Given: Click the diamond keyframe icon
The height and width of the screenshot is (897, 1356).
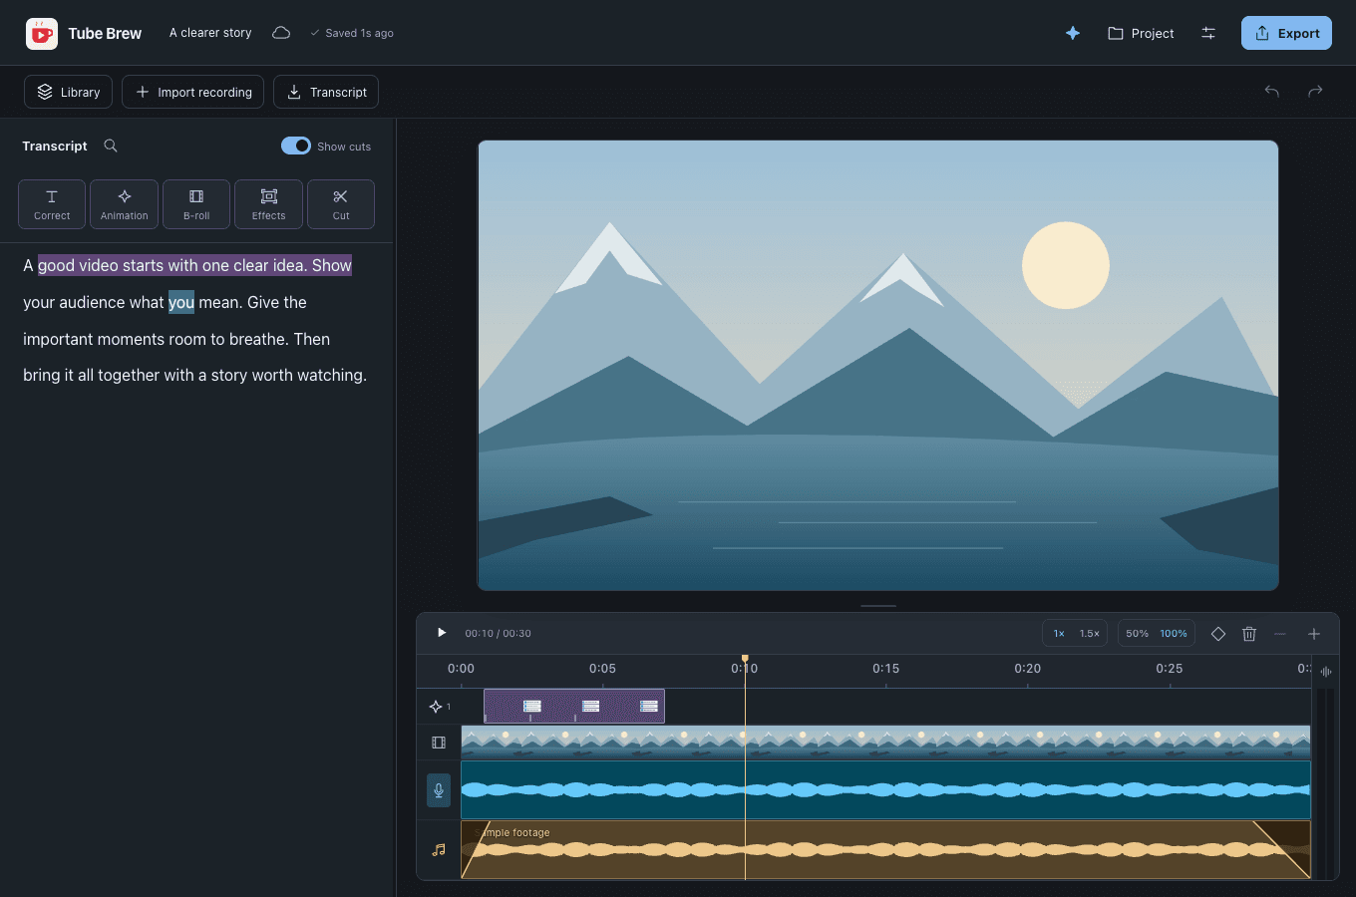Looking at the screenshot, I should (1218, 634).
